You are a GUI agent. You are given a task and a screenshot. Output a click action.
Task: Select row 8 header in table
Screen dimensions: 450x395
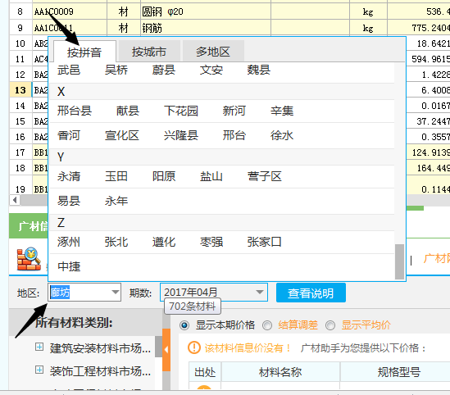point(20,11)
